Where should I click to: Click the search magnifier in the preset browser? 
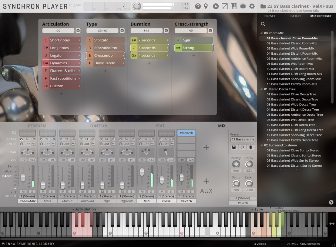coord(263,24)
